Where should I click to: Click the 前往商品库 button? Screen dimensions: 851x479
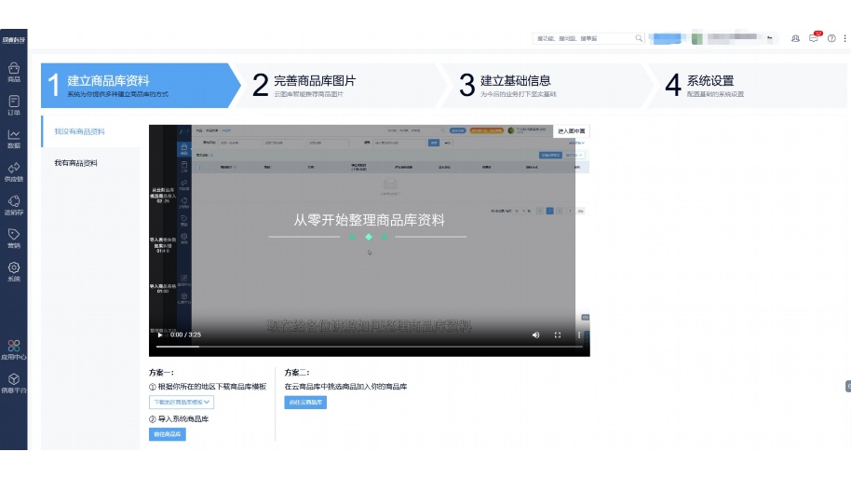click(x=168, y=434)
